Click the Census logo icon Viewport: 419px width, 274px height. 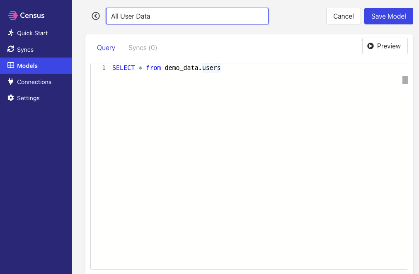[12, 16]
